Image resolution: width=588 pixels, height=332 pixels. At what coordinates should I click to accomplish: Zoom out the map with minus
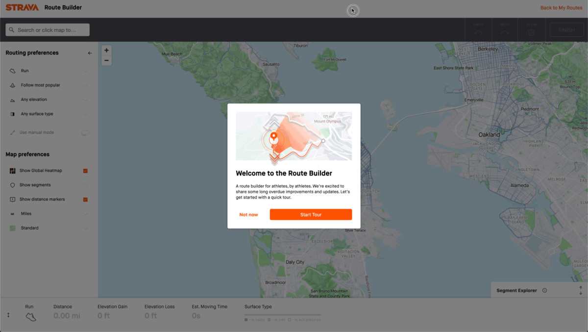tap(106, 61)
